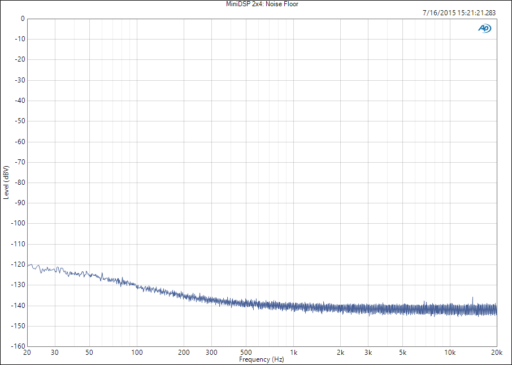The width and height of the screenshot is (512, 365).
Task: Click the -110 level axis tick label
Action: click(x=18, y=244)
